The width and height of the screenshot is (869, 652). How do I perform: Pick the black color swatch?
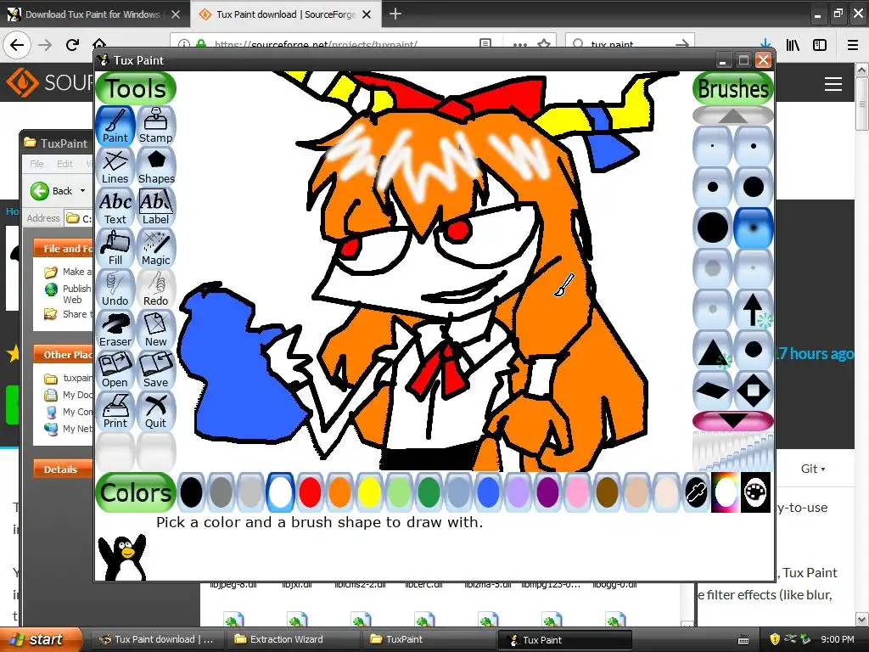tap(191, 492)
